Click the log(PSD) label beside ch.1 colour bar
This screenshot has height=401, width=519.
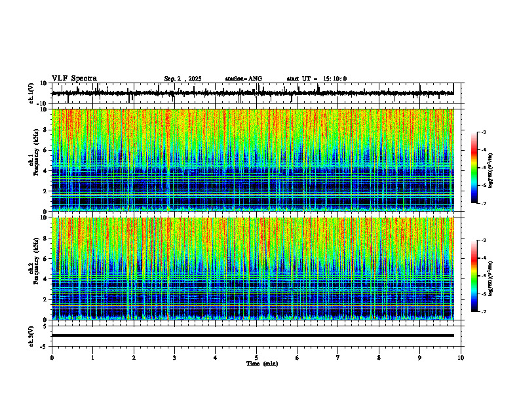(x=491, y=171)
